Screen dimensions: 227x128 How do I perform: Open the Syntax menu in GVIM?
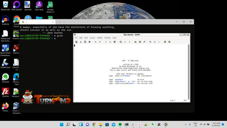tap(93, 38)
